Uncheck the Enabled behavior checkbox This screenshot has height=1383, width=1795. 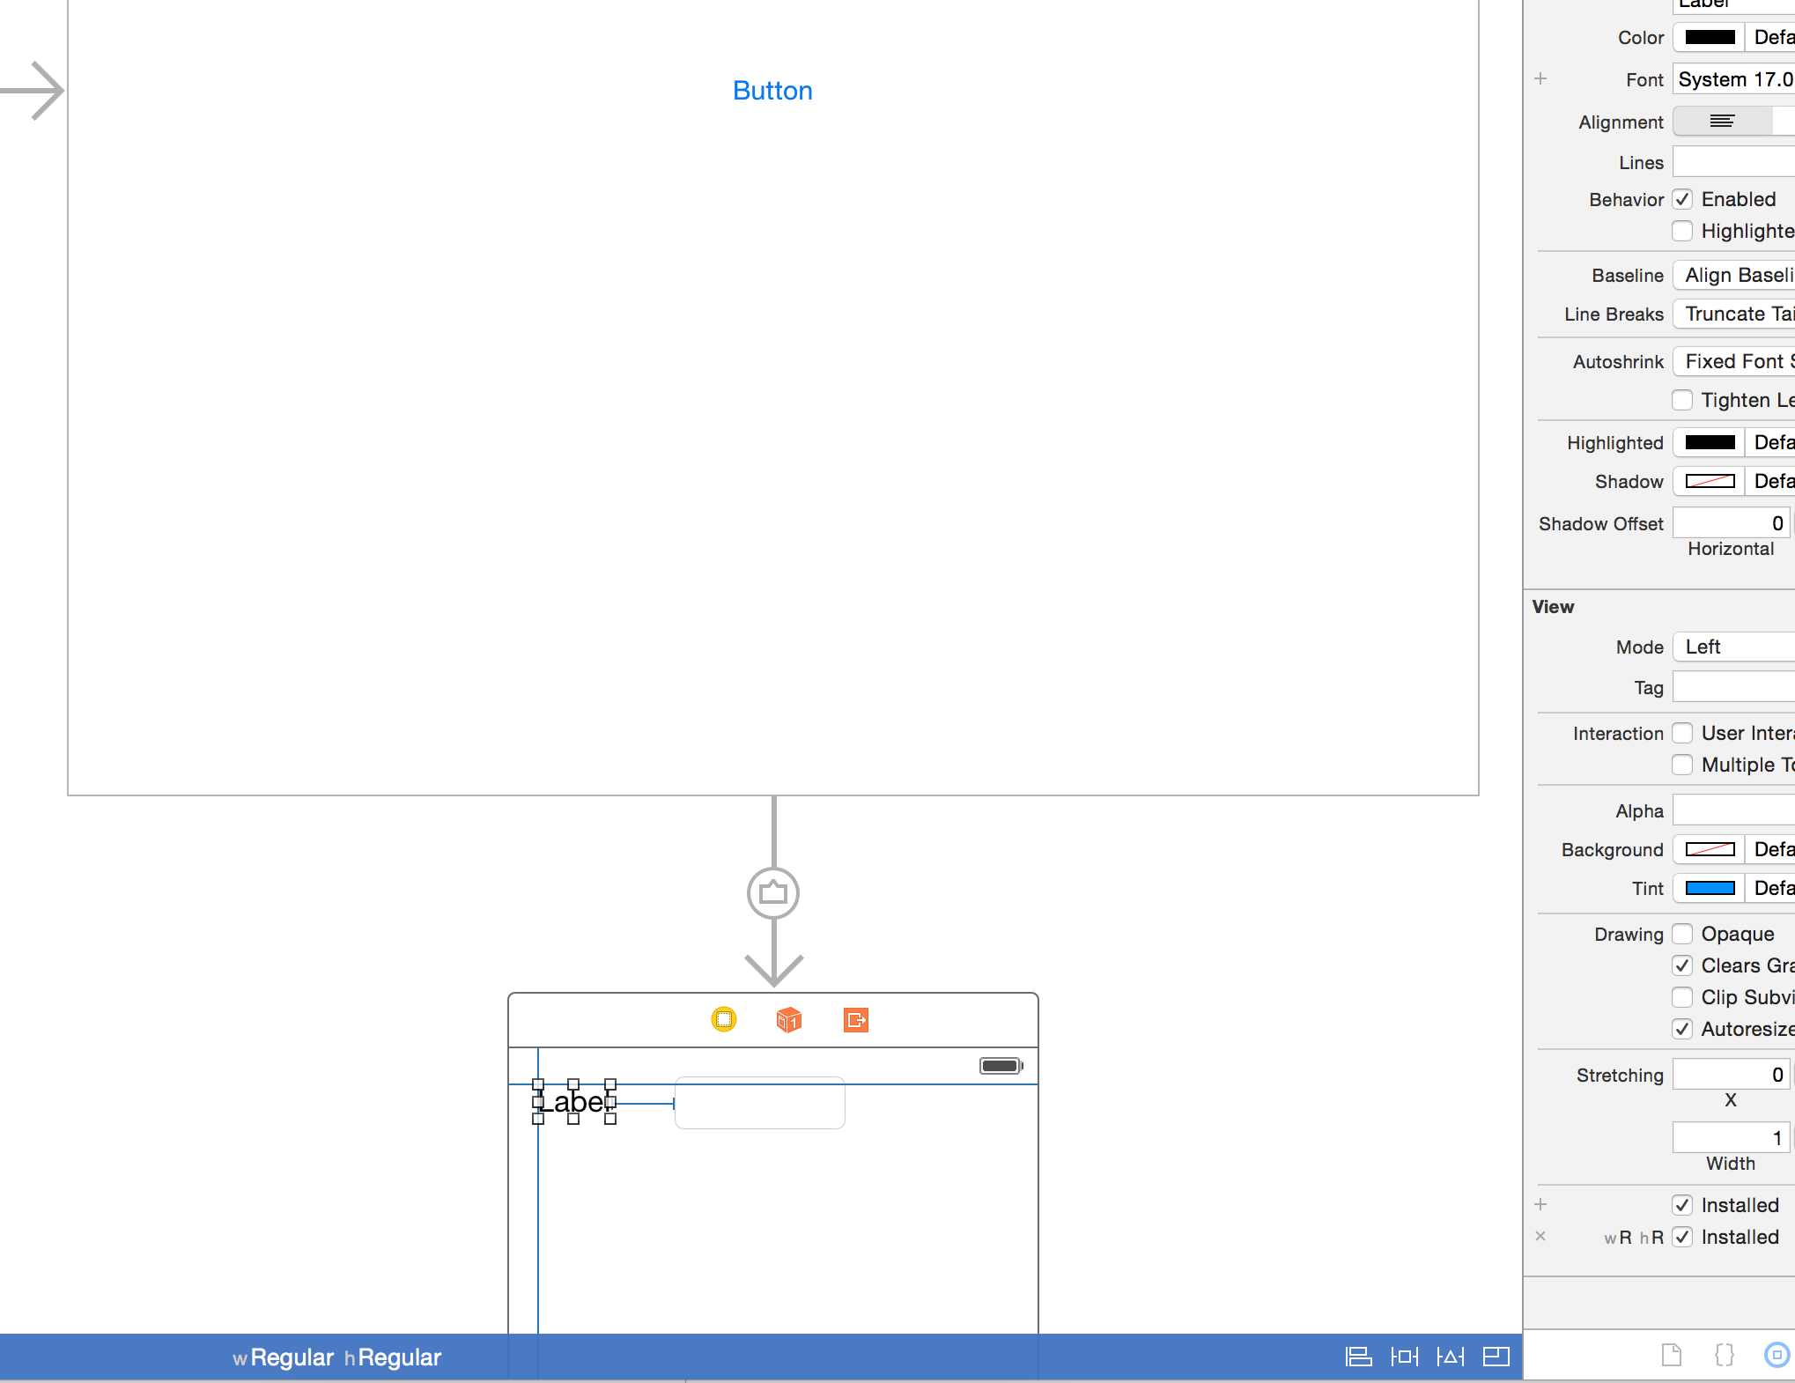(x=1682, y=199)
